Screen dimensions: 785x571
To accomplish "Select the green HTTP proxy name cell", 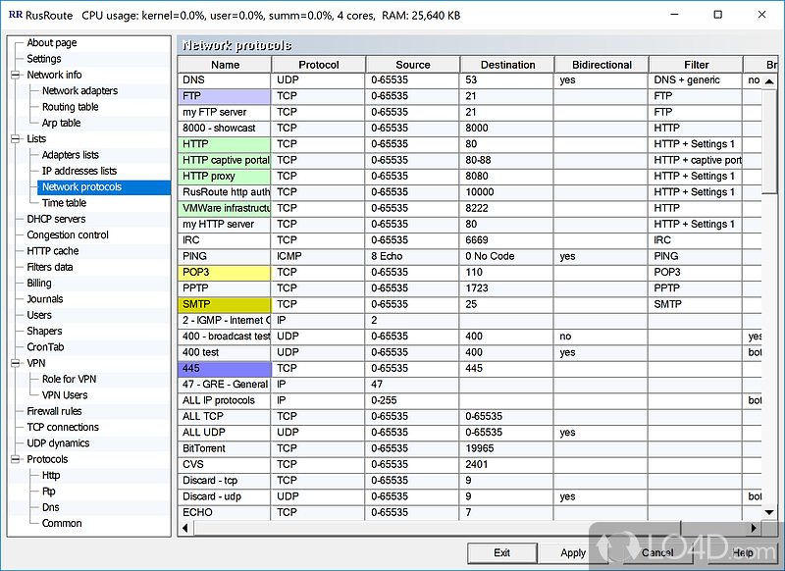I will pyautogui.click(x=225, y=177).
